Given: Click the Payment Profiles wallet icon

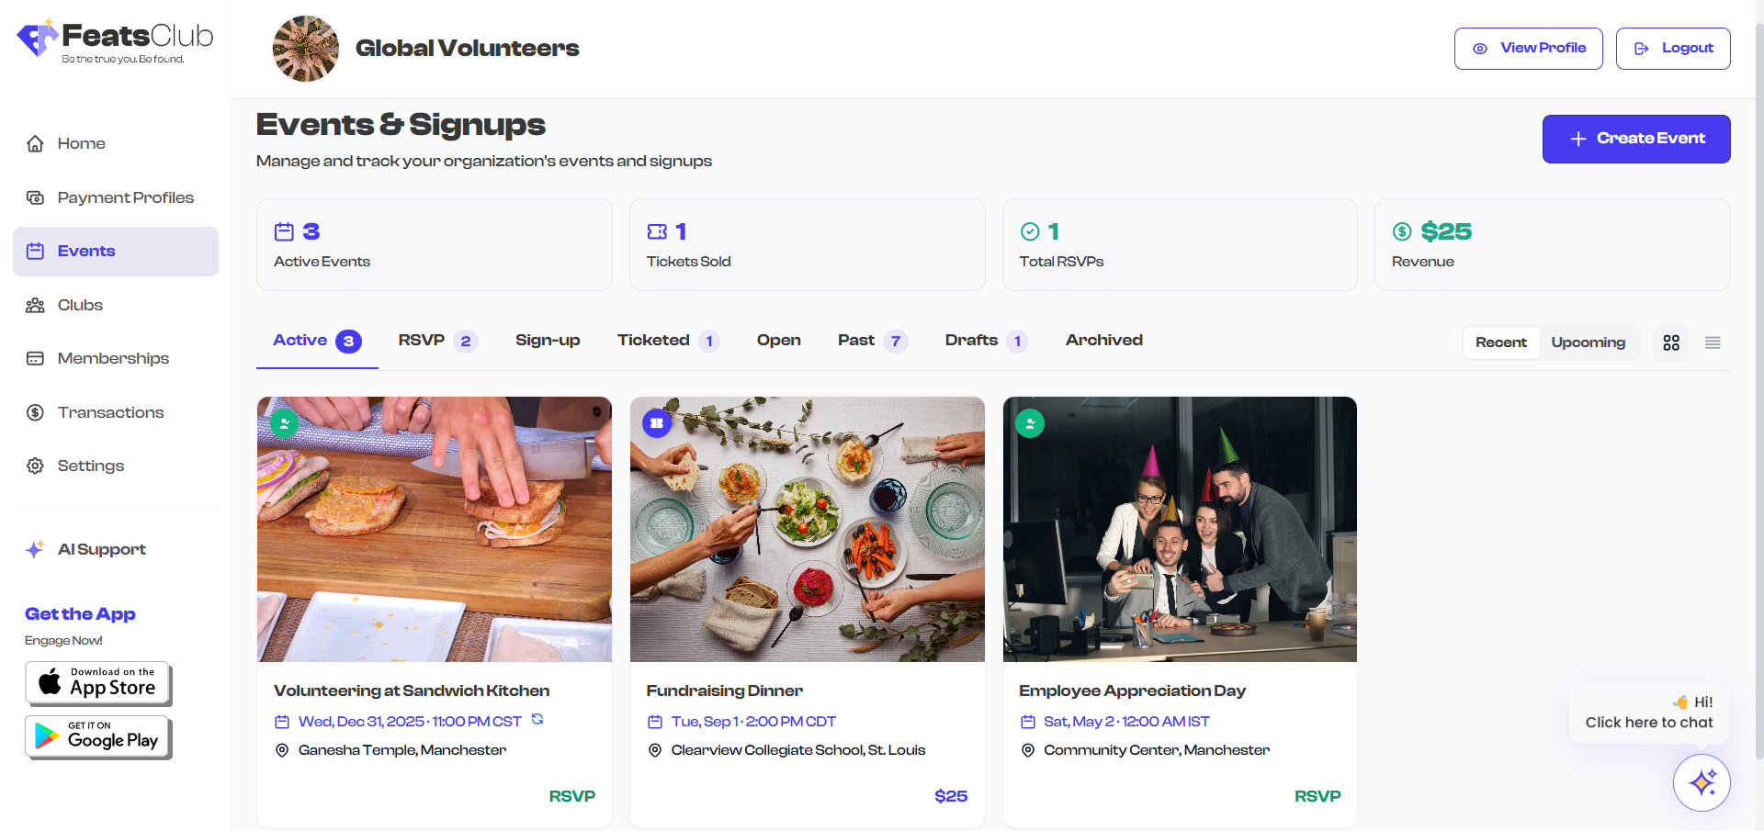Looking at the screenshot, I should [x=35, y=197].
